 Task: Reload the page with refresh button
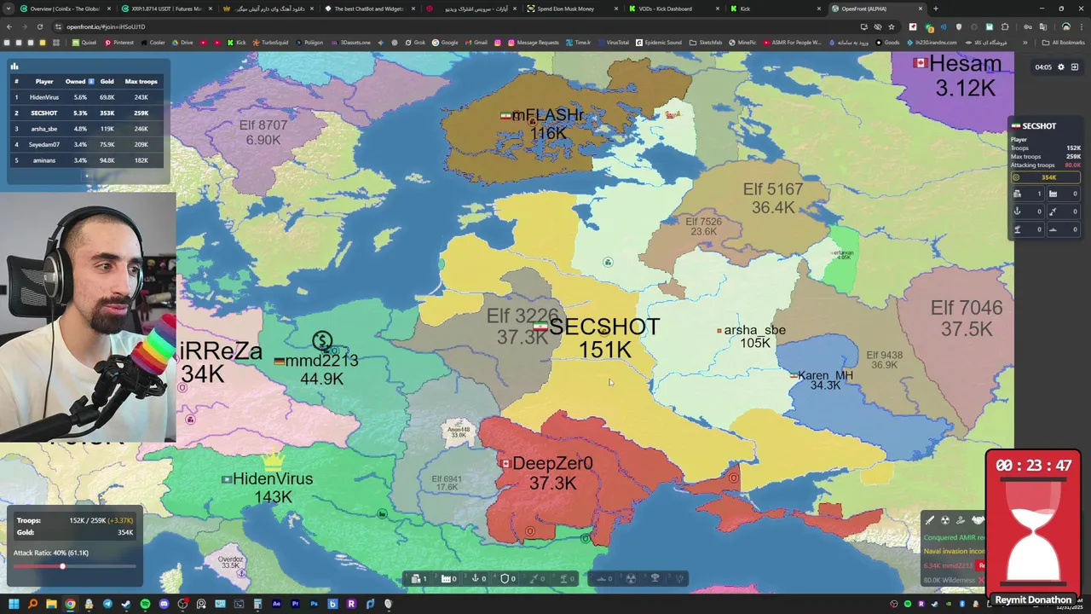click(x=41, y=26)
